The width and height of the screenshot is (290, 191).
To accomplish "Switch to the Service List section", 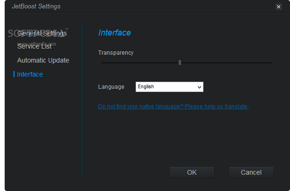I will (x=35, y=47).
